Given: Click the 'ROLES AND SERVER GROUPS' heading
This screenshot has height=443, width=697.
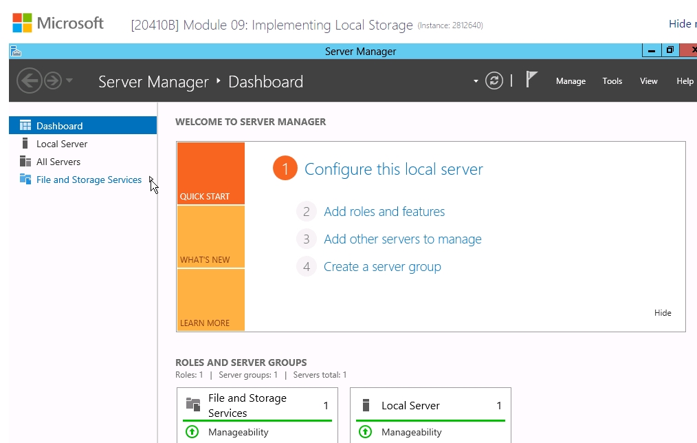Looking at the screenshot, I should point(241,363).
